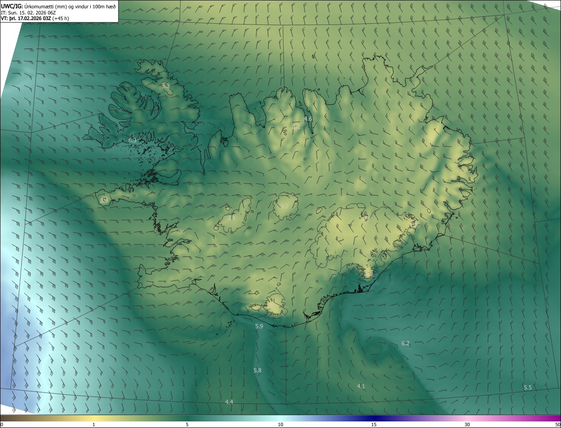The image size is (561, 428).
Task: Click the 4.4 value near the bottom edge
Action: [229, 402]
